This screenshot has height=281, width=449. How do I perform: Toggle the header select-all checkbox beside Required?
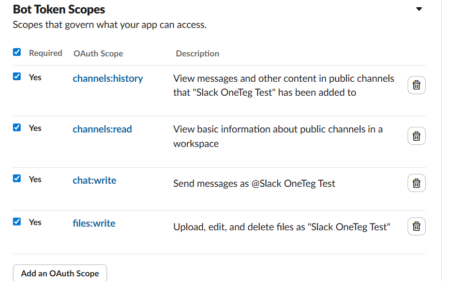click(x=17, y=52)
